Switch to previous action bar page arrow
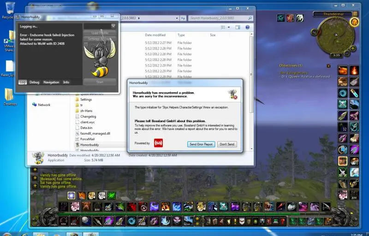This screenshot has width=369, height=236. tap(197, 223)
